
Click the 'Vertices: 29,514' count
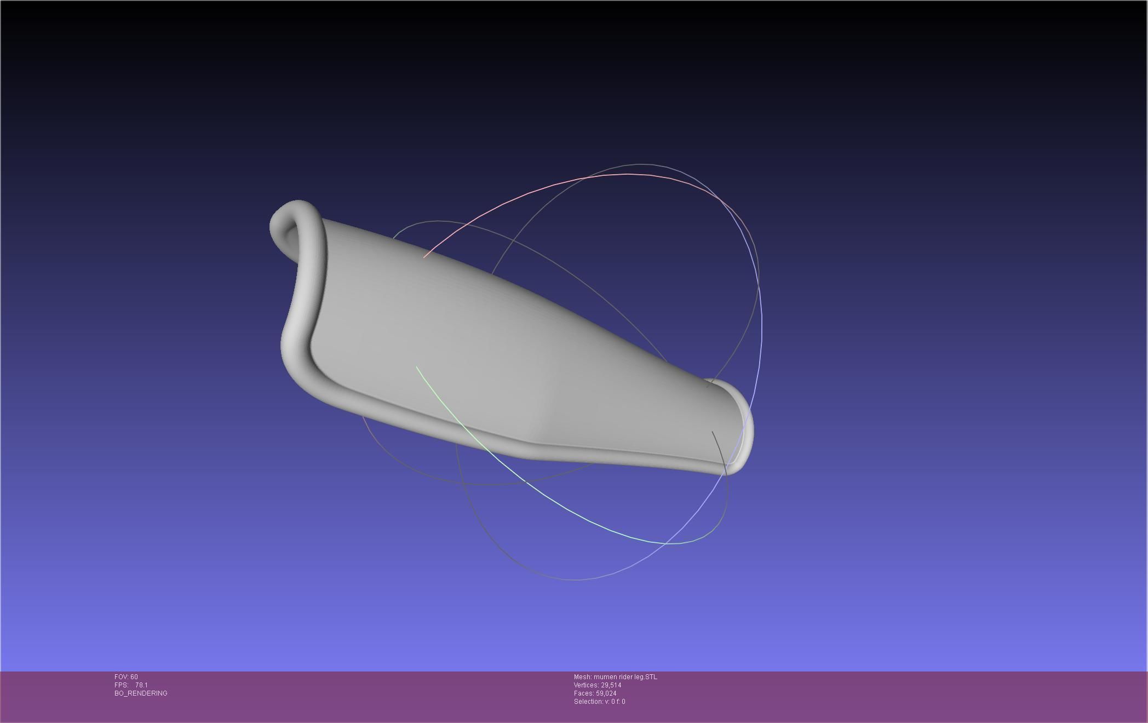coord(598,685)
